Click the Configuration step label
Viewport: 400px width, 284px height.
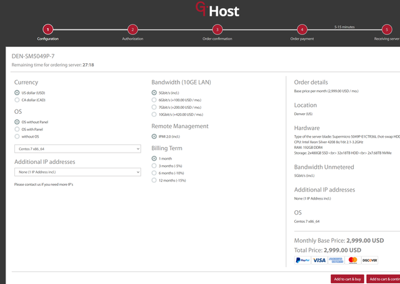48,39
